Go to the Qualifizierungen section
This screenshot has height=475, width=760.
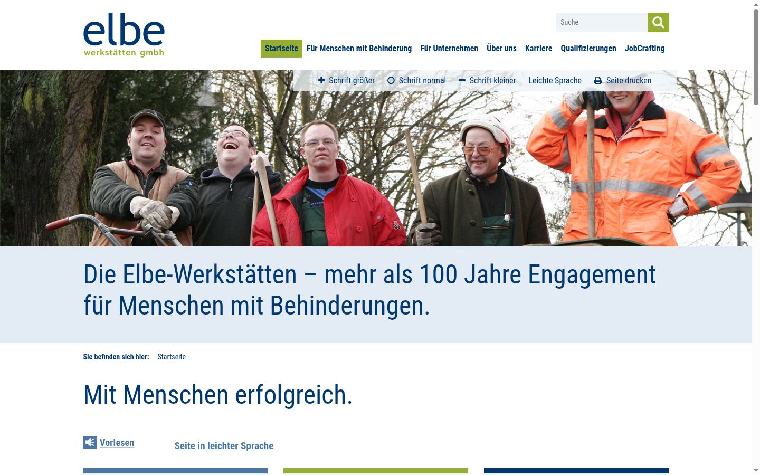click(x=588, y=49)
